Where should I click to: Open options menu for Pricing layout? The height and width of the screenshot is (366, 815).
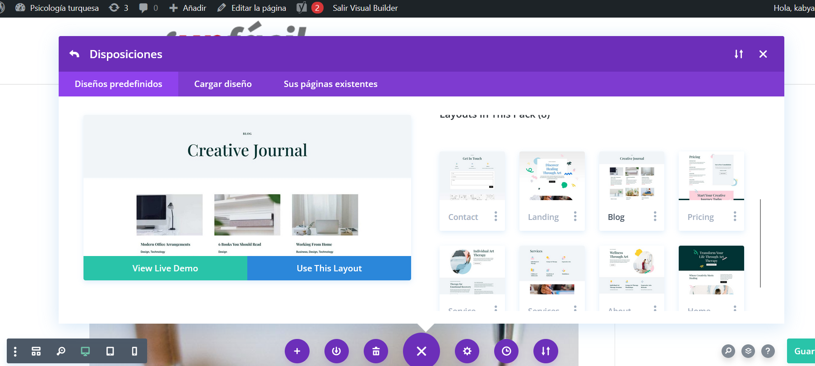pos(735,216)
